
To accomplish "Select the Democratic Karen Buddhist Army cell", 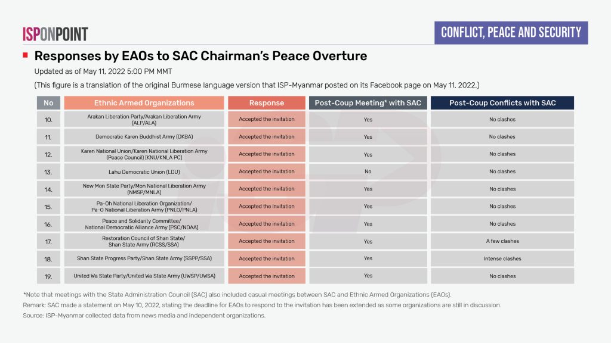I will click(144, 137).
